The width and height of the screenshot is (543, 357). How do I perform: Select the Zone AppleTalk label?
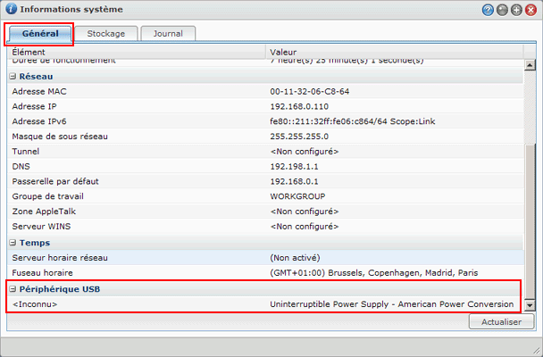(x=44, y=212)
